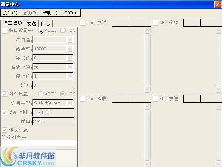Viewport: 222px width, 167px height.
Task: Toggle the Com 发送 checkbox
Action: tap(83, 23)
